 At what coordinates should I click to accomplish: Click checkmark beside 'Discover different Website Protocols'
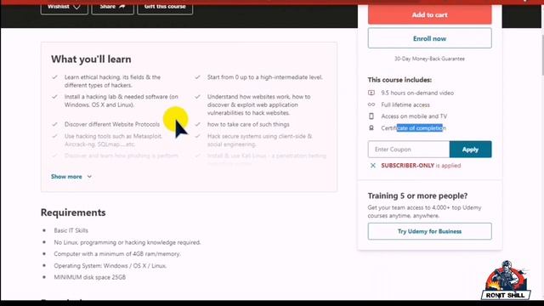(54, 124)
